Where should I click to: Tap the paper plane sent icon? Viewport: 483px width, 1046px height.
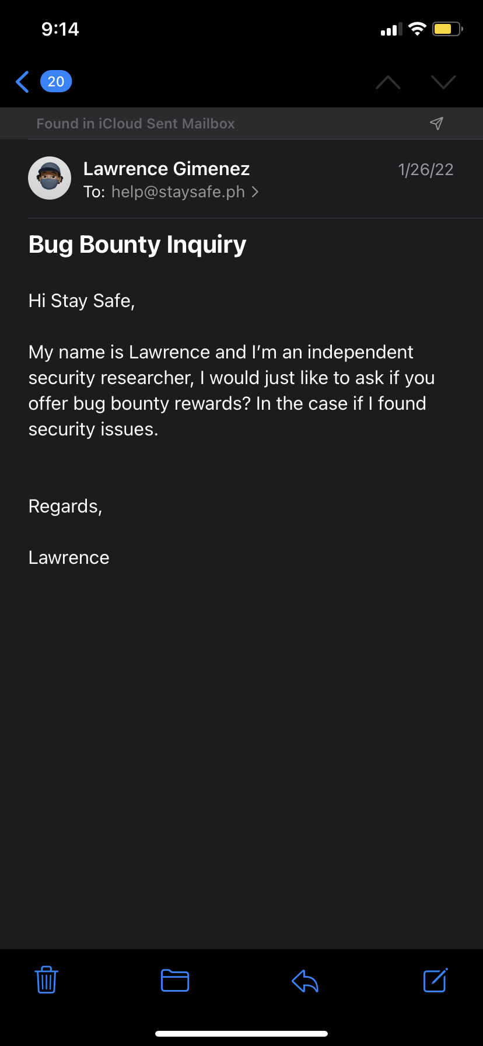click(x=436, y=123)
